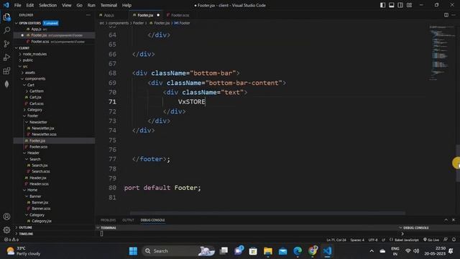This screenshot has height=259, width=460.
Task: Open Header.jsx in the file tree
Action: tap(37, 178)
